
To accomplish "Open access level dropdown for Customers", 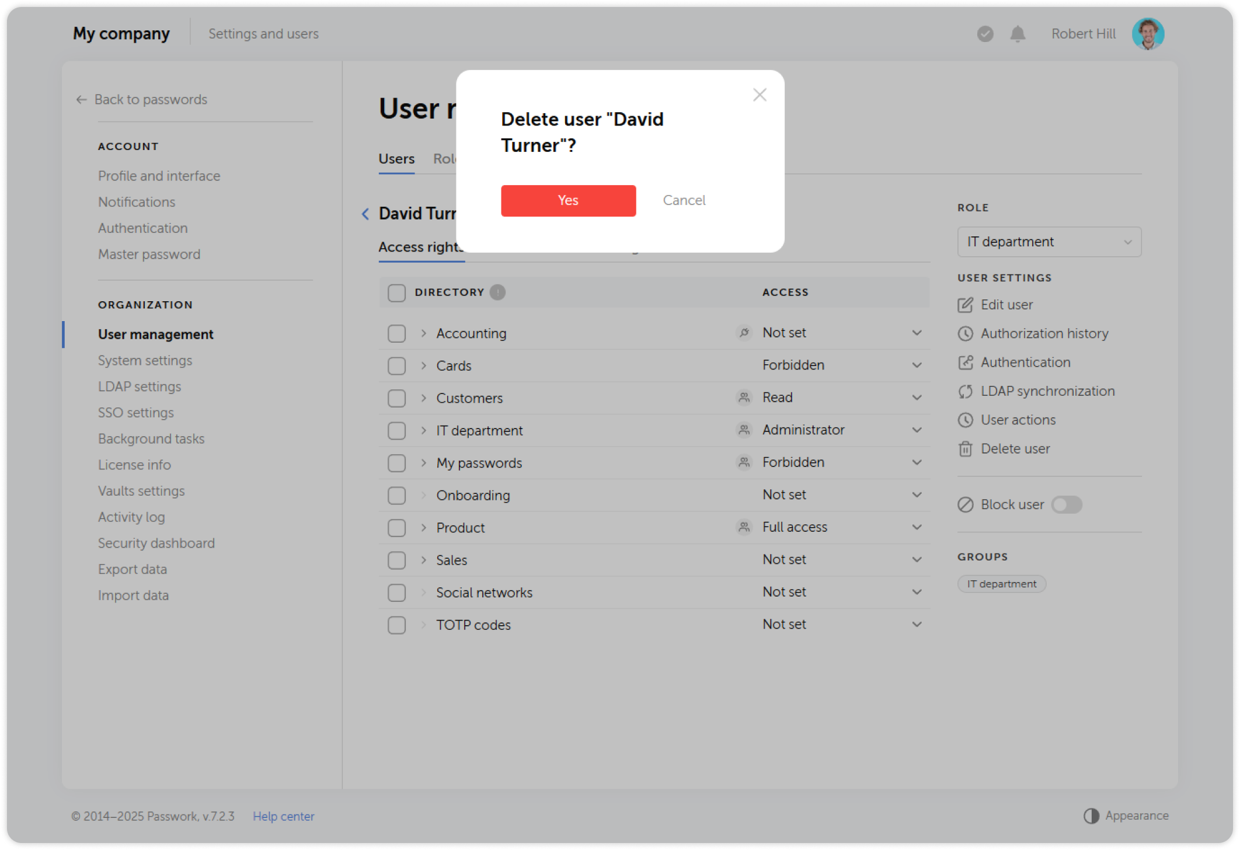I will (917, 397).
